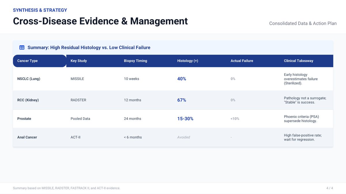Click the footer evidence summary note

point(67,188)
